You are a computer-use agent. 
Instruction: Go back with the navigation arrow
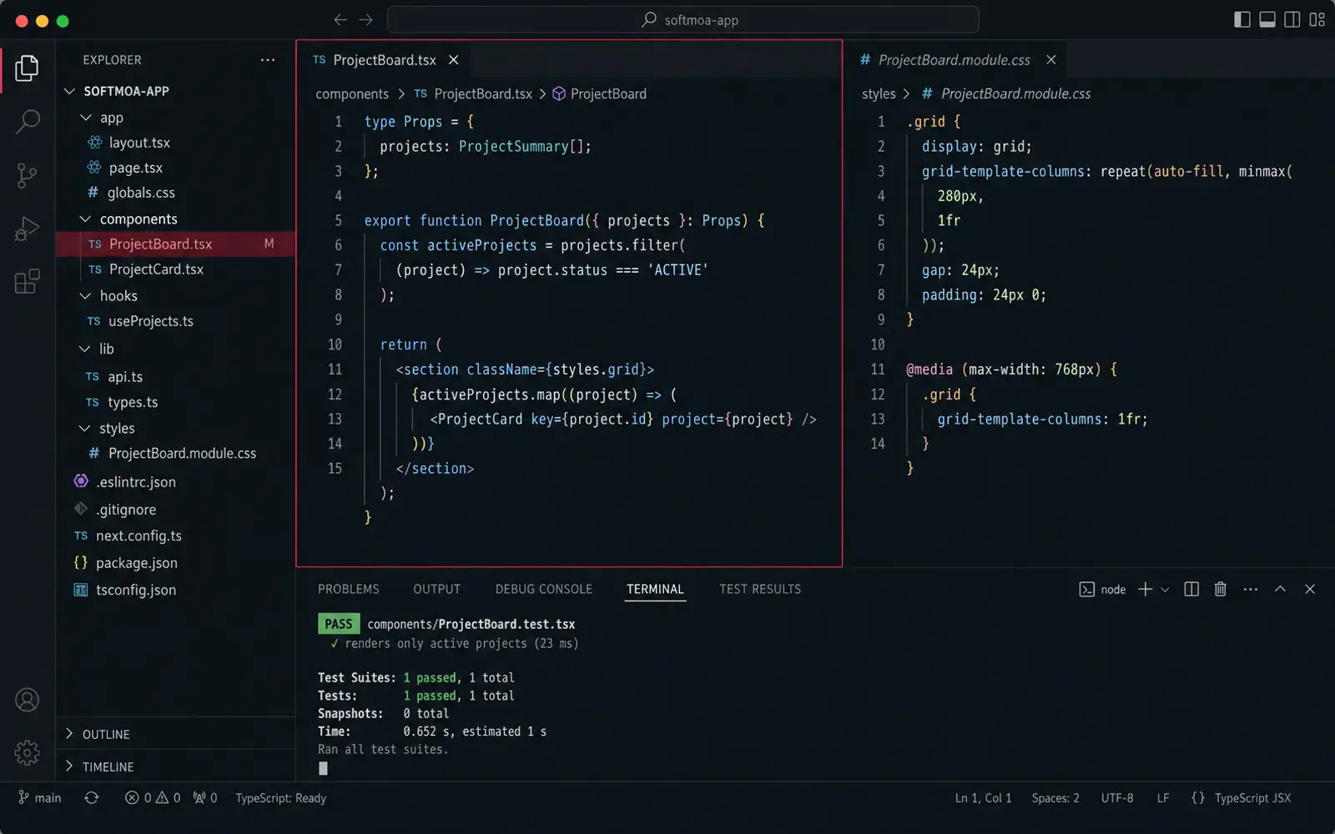tap(340, 20)
